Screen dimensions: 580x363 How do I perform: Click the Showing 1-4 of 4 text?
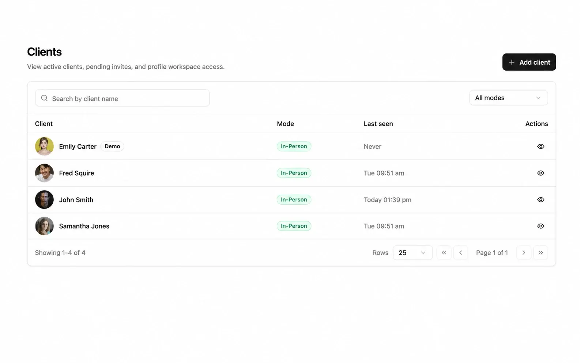(60, 253)
